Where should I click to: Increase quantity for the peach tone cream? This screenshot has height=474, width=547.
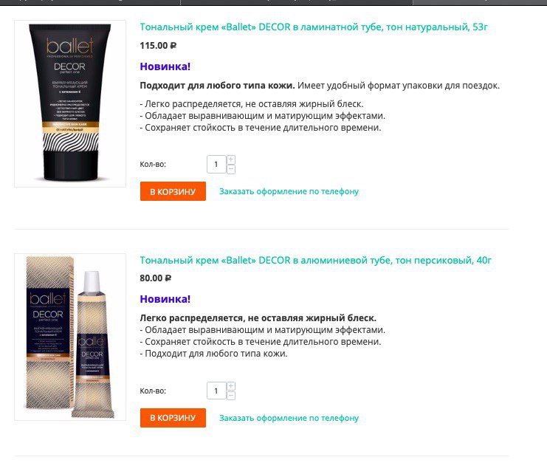[231, 386]
